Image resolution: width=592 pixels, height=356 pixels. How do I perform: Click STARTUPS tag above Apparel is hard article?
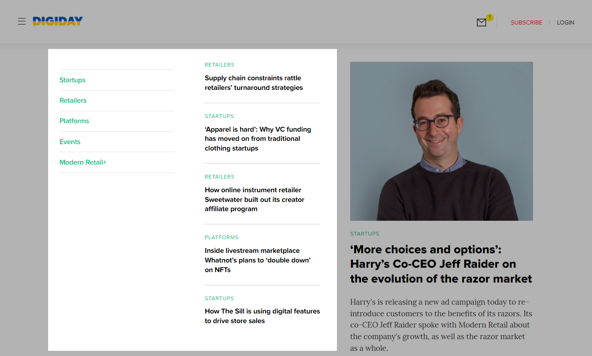click(x=219, y=116)
